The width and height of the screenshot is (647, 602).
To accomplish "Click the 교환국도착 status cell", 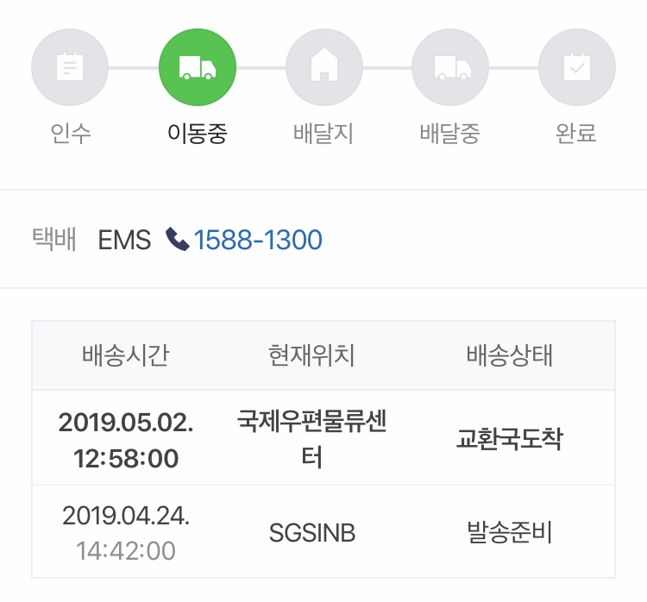I will (510, 439).
